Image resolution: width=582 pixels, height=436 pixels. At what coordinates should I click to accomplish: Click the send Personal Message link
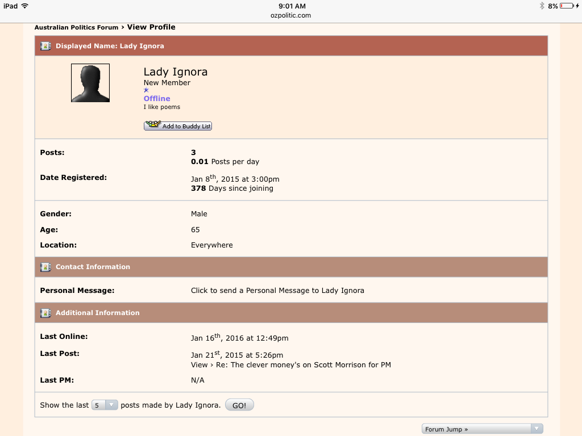coord(277,290)
